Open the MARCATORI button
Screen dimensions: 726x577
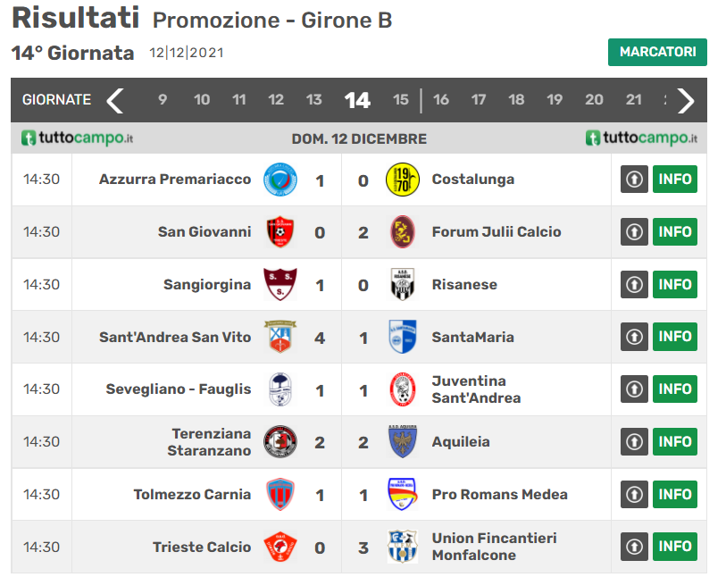click(657, 52)
